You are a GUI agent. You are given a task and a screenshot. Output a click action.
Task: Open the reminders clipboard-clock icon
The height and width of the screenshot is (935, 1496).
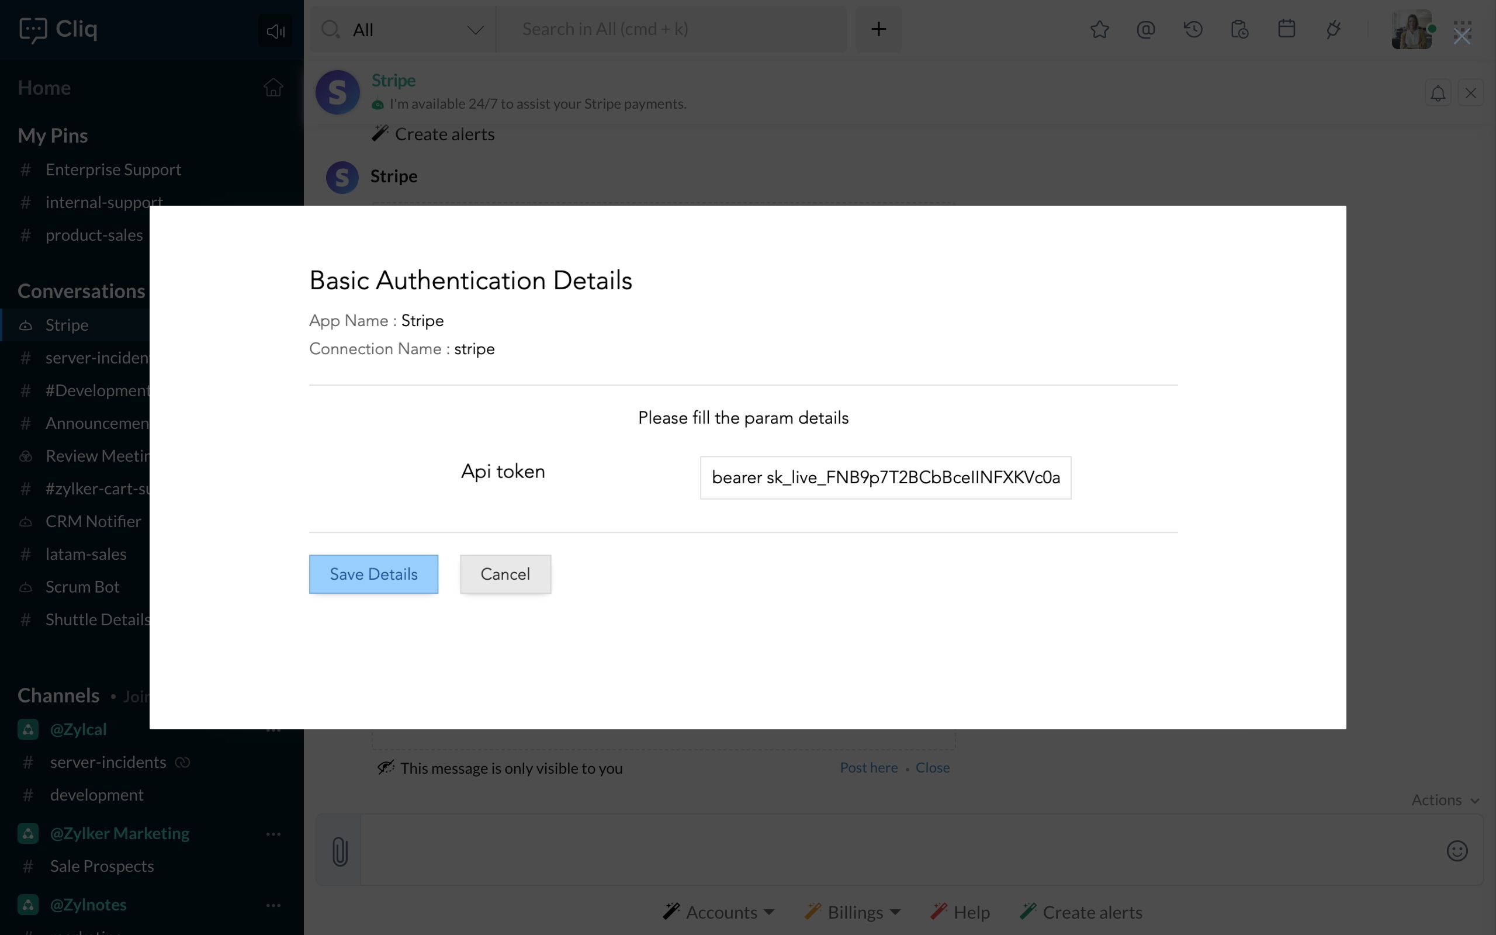1239,29
